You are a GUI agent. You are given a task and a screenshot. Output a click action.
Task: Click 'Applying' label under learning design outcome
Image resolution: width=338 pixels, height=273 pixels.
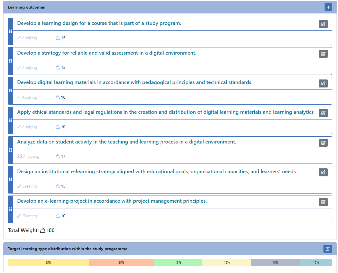(x=29, y=38)
